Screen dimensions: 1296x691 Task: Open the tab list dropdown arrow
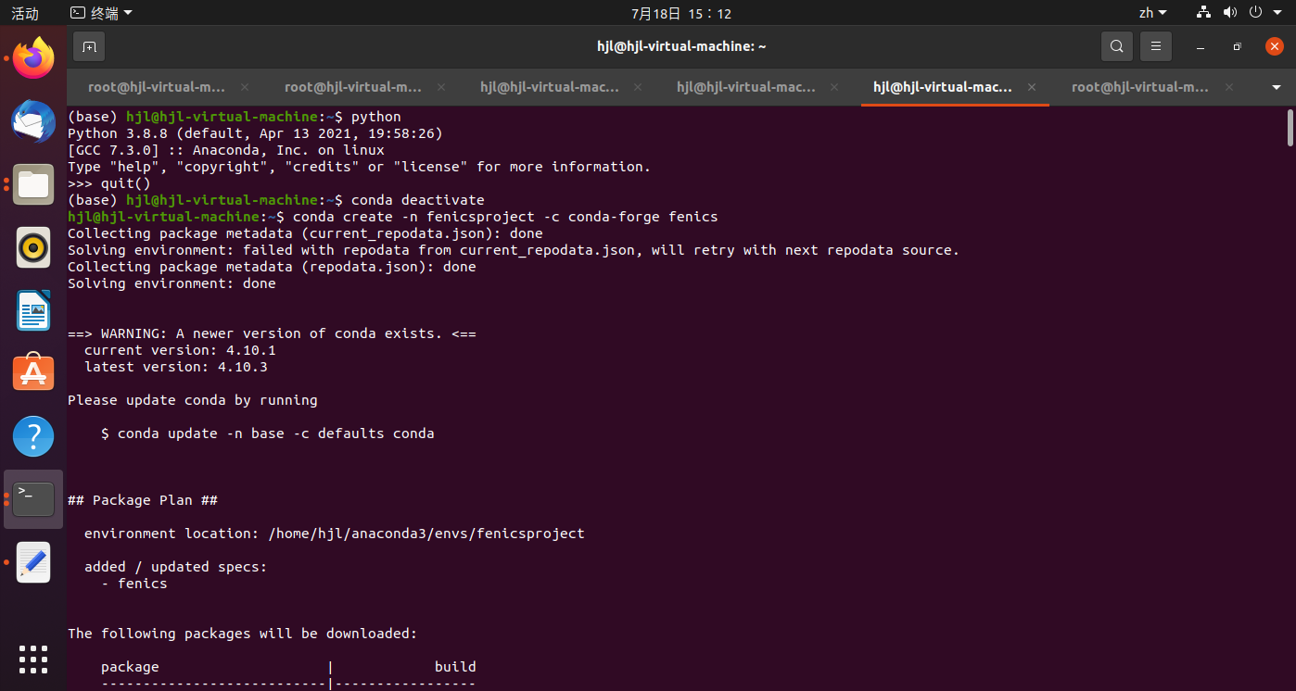tap(1277, 86)
